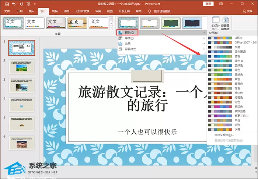This screenshot has width=258, height=179.
Task: Select the 效果 effects menu icon
Action: [121, 43]
